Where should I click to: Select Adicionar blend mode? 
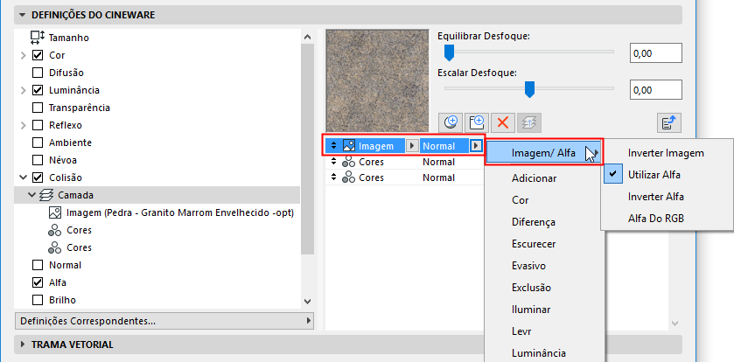535,178
